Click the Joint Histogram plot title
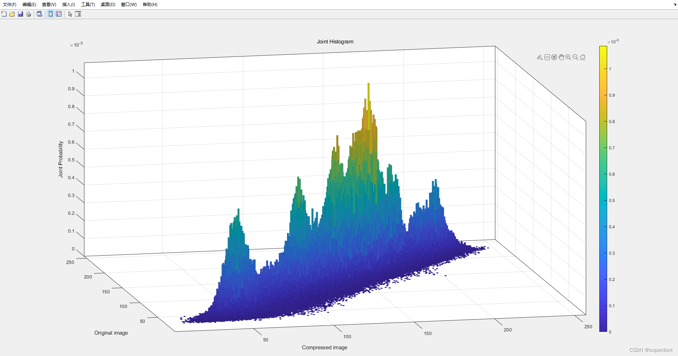This screenshot has height=356, width=678. tap(335, 42)
